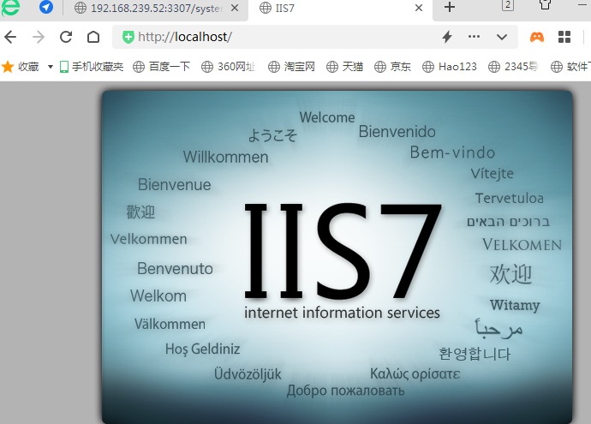Open the 淘宝网 bookmark
Viewport: 591px width, 424px height.
[291, 67]
